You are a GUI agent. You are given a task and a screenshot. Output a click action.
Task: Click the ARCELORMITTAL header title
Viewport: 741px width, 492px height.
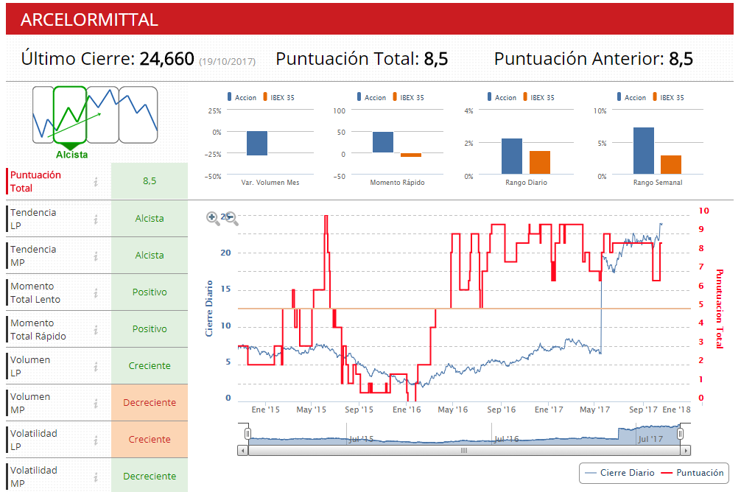coord(89,20)
